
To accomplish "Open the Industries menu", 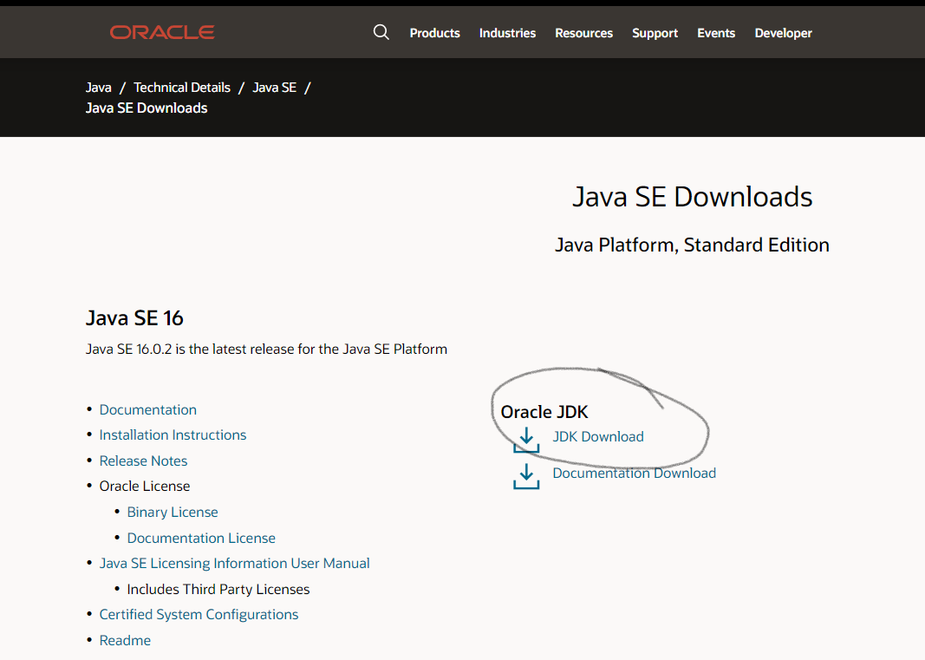I will pos(507,33).
